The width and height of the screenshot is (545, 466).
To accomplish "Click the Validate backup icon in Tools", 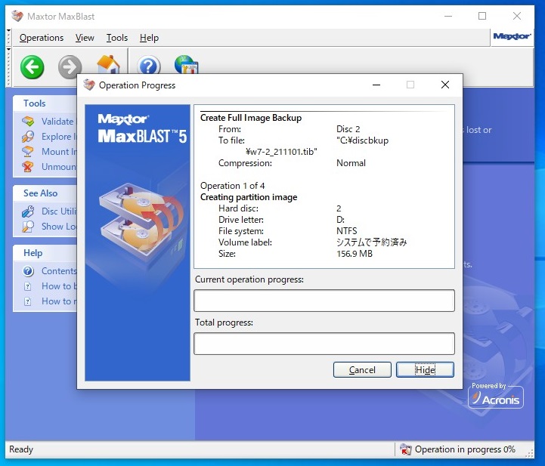I will [28, 121].
